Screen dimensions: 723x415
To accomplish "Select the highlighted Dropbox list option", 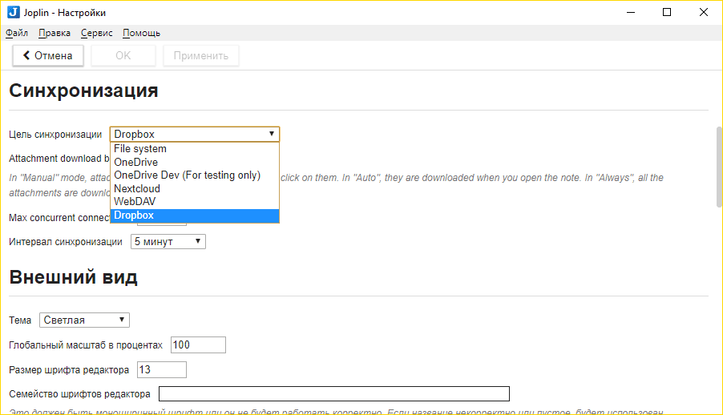I will (x=195, y=216).
